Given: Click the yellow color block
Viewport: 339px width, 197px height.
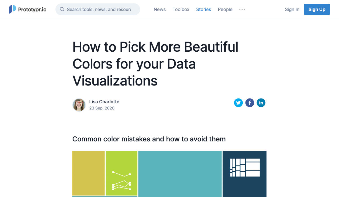Looking at the screenshot, I should (x=88, y=173).
